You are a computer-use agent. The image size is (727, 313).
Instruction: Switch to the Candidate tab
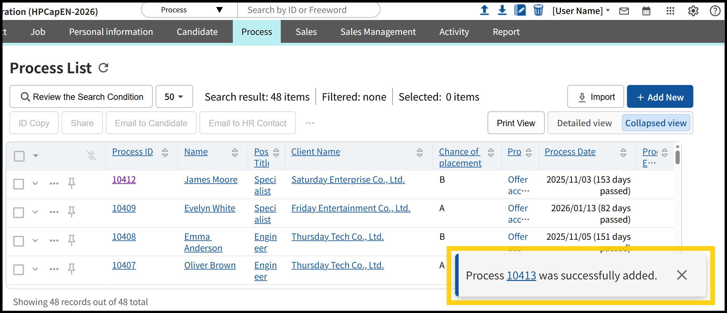coord(197,32)
